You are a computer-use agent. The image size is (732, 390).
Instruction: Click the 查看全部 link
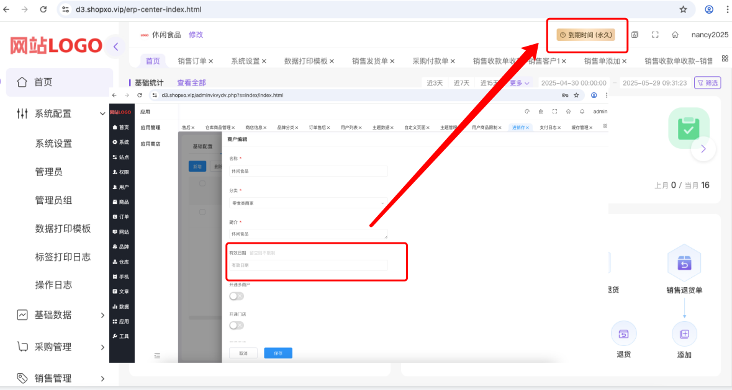click(x=191, y=83)
